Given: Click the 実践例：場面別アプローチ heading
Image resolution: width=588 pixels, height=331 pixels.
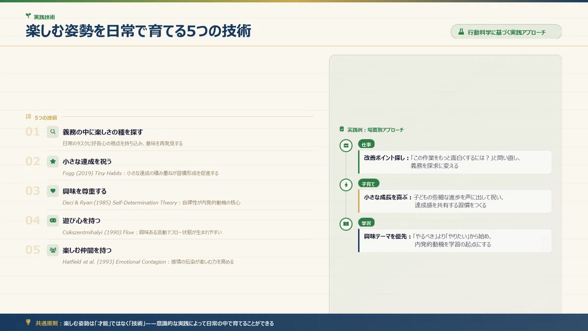Looking at the screenshot, I should [375, 130].
